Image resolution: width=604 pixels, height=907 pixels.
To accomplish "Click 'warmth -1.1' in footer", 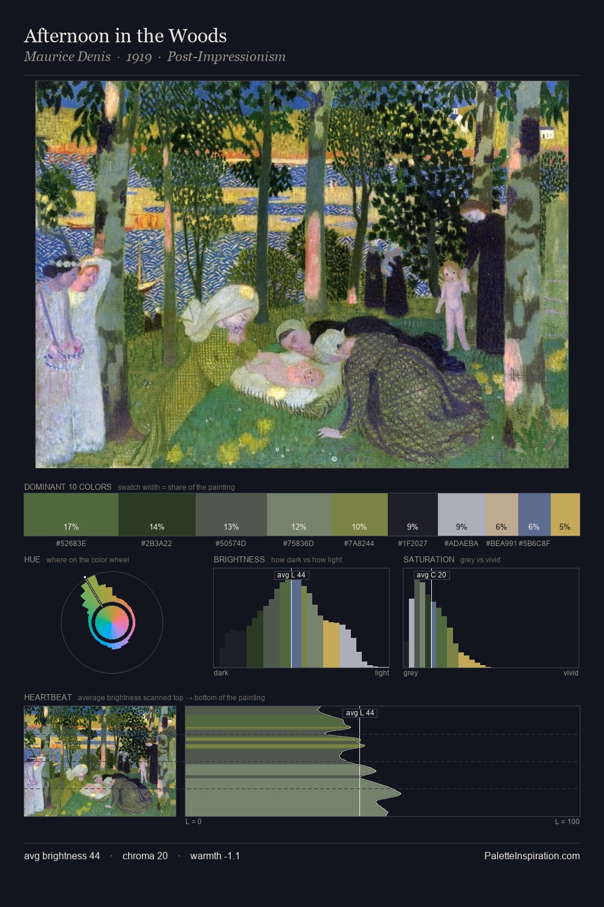I will (x=215, y=856).
